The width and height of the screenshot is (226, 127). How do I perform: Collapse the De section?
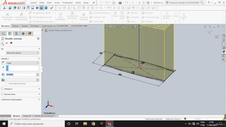[39, 49]
